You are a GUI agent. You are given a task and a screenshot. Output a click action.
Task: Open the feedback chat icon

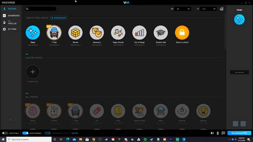tap(223, 133)
